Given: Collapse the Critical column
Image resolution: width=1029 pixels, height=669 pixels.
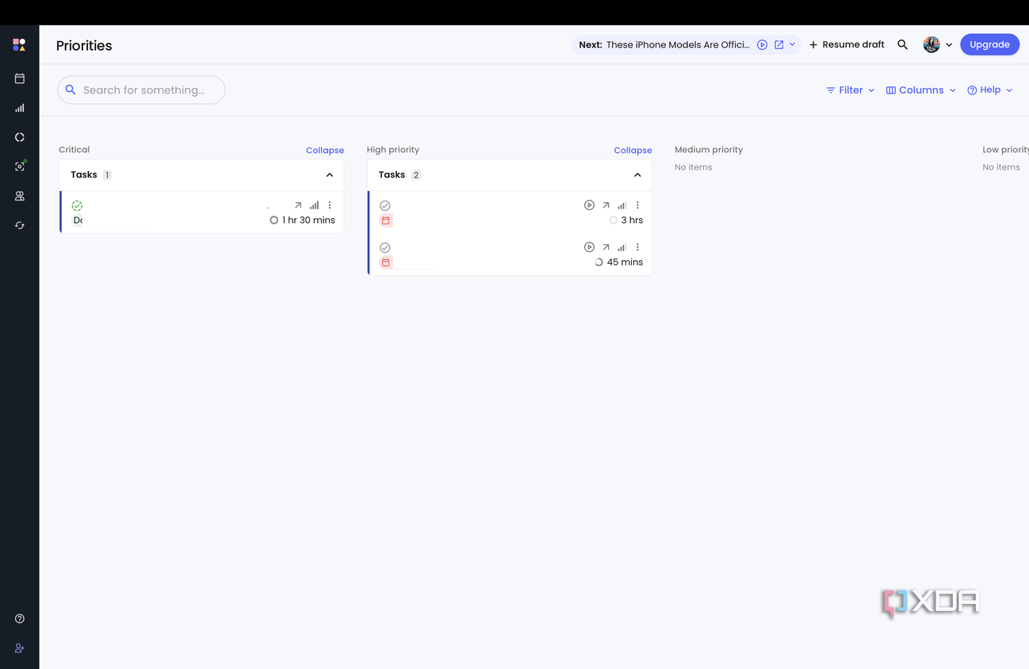Looking at the screenshot, I should (325, 150).
